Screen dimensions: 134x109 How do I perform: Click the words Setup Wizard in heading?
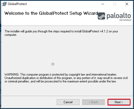click(x=84, y=13)
